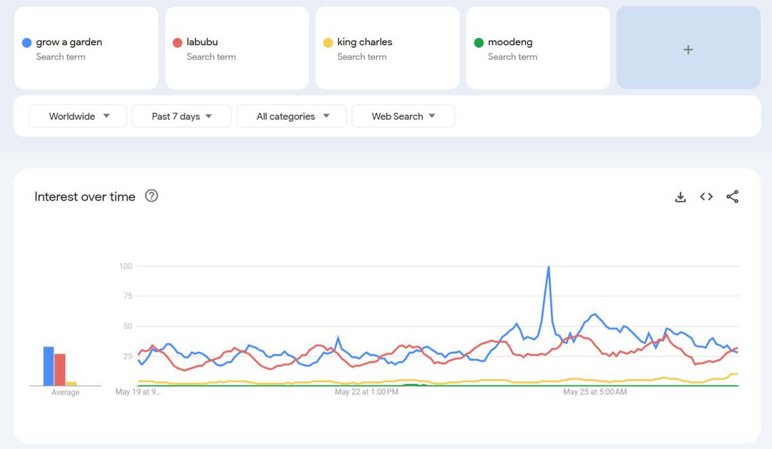
Task: Open the embed code icon
Action: point(706,197)
